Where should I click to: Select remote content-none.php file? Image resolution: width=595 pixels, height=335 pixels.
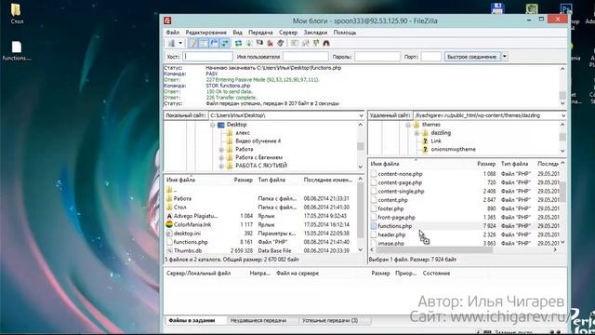pyautogui.click(x=400, y=174)
